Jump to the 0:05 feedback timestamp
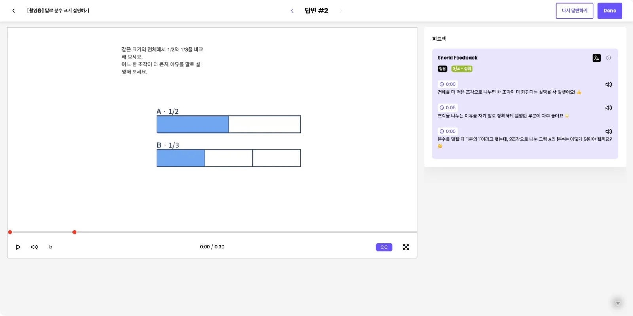This screenshot has height=316, width=633. coord(448,107)
